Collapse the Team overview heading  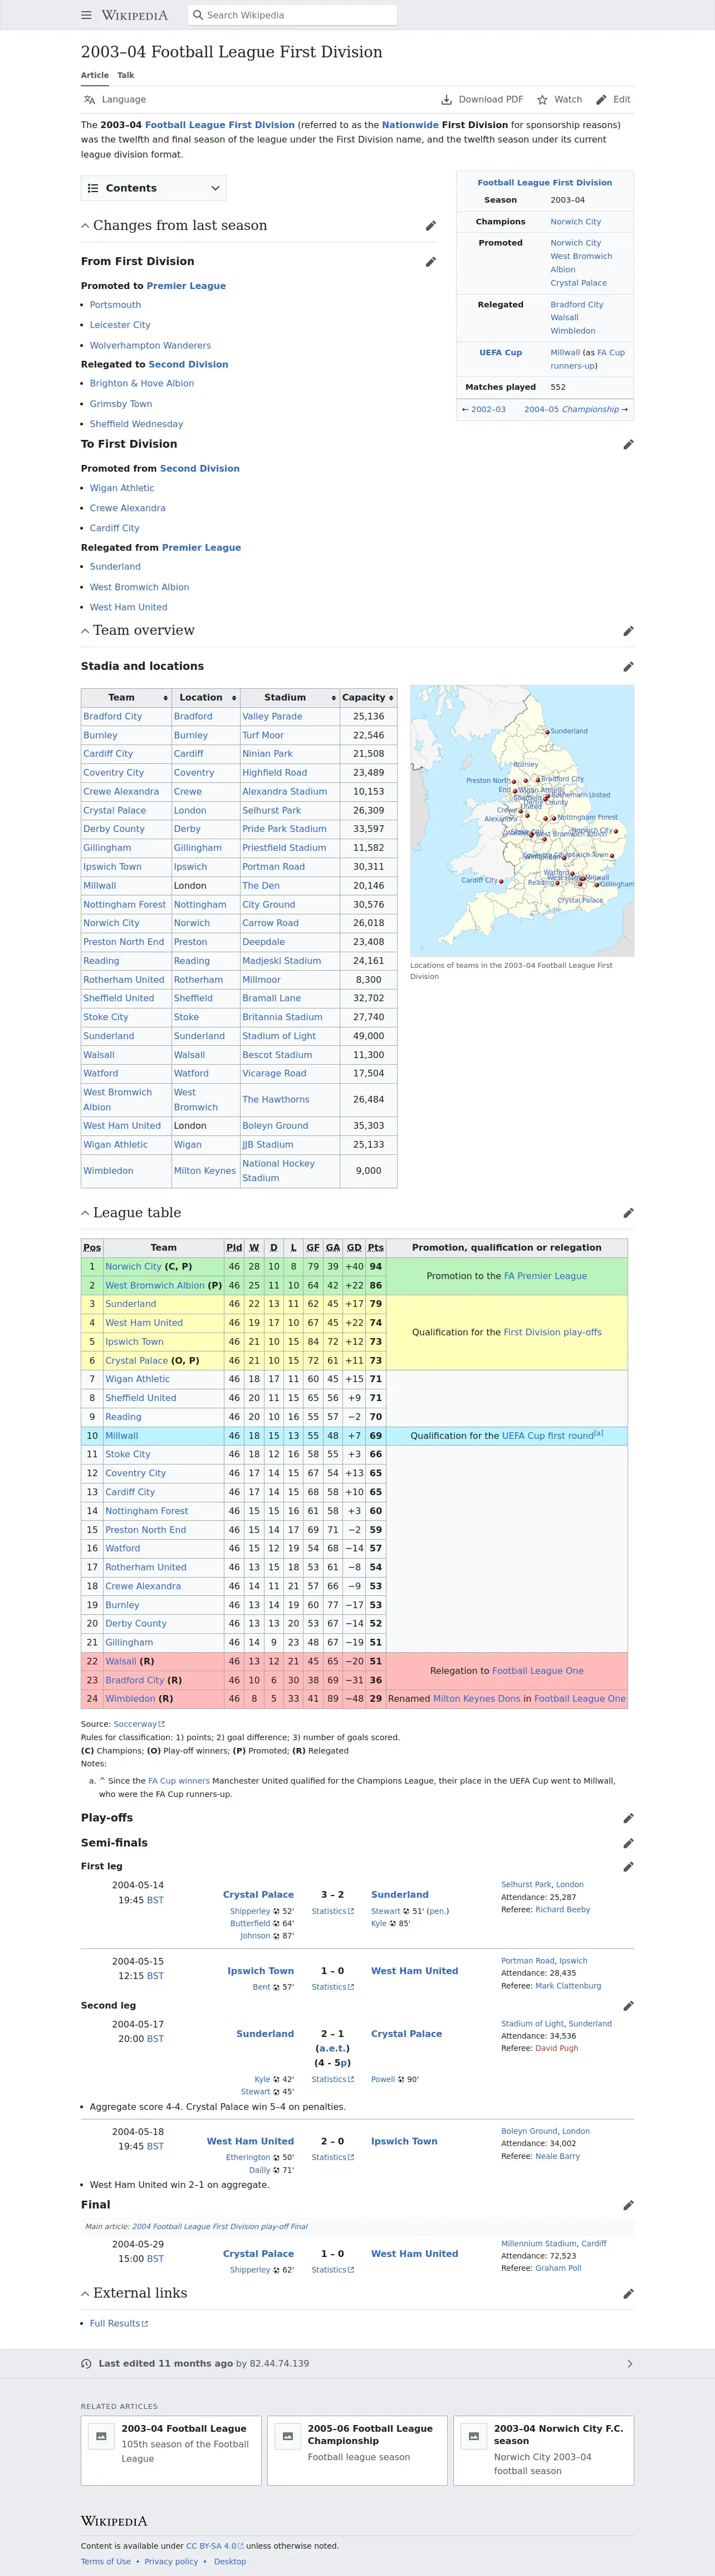click(85, 631)
